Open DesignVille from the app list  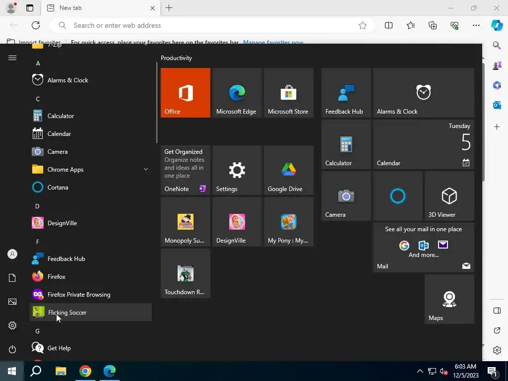tap(91, 223)
